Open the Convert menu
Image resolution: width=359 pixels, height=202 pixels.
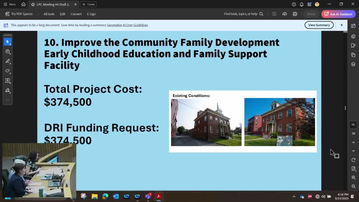coord(76,14)
